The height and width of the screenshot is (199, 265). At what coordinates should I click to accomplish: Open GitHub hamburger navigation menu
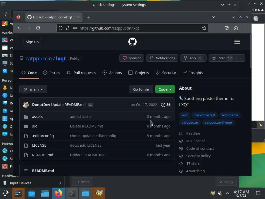pyautogui.click(x=237, y=42)
